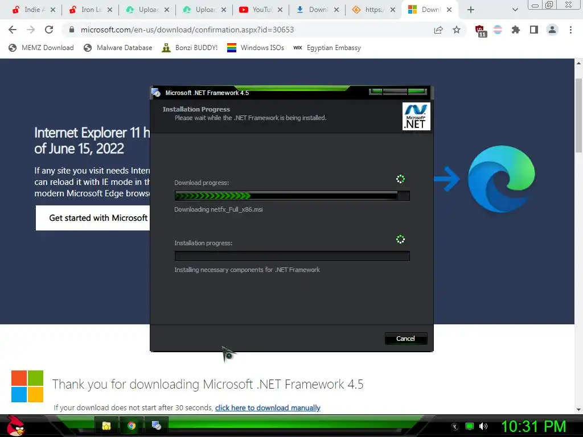Expand the tab search chevron
This screenshot has height=437, width=583.
click(515, 10)
